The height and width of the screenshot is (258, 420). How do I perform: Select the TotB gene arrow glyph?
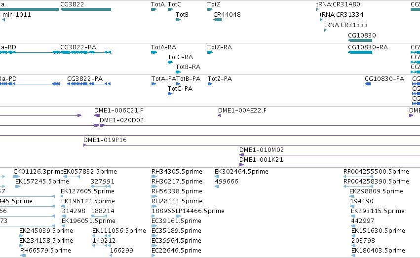pyautogui.click(x=178, y=20)
